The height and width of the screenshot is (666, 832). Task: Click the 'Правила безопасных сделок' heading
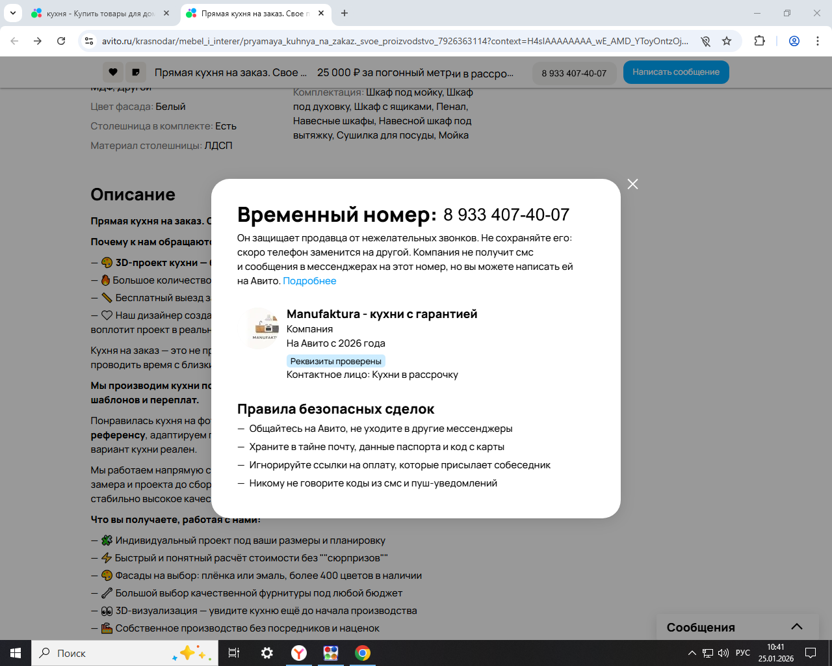coord(335,409)
